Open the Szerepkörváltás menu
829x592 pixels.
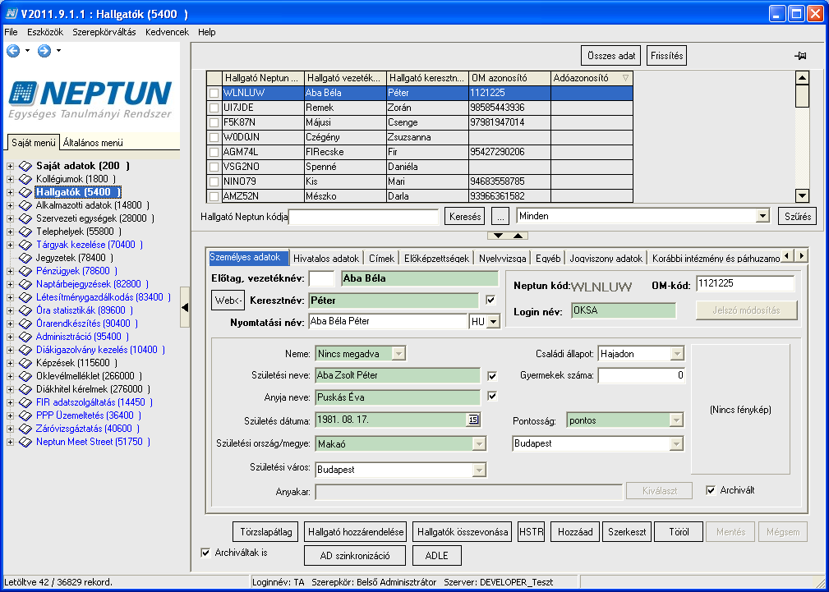point(104,32)
